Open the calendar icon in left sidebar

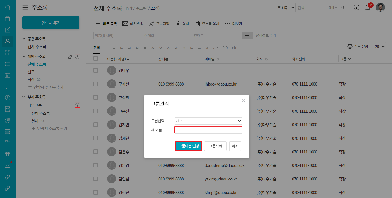pyautogui.click(x=8, y=75)
